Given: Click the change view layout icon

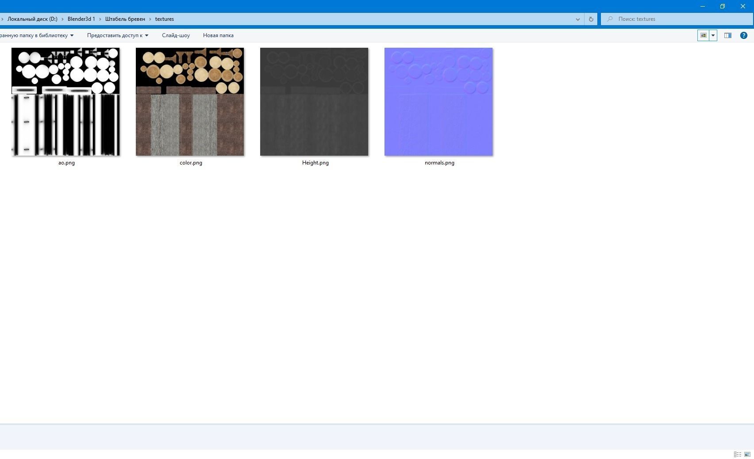Looking at the screenshot, I should [703, 35].
